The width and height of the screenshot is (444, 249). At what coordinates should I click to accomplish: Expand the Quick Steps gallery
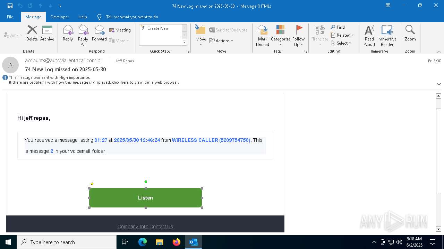(184, 42)
